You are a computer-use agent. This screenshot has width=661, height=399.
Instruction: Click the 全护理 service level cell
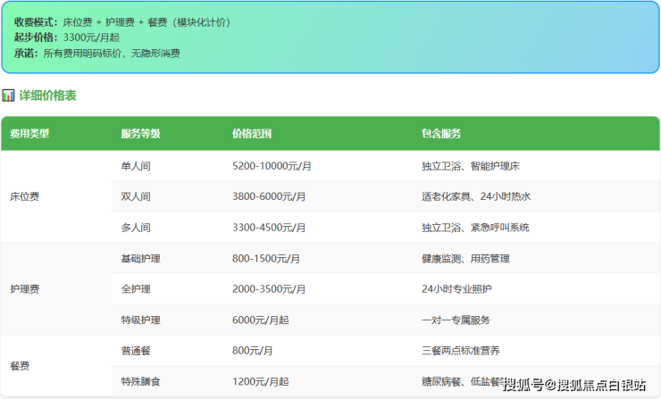(x=136, y=289)
